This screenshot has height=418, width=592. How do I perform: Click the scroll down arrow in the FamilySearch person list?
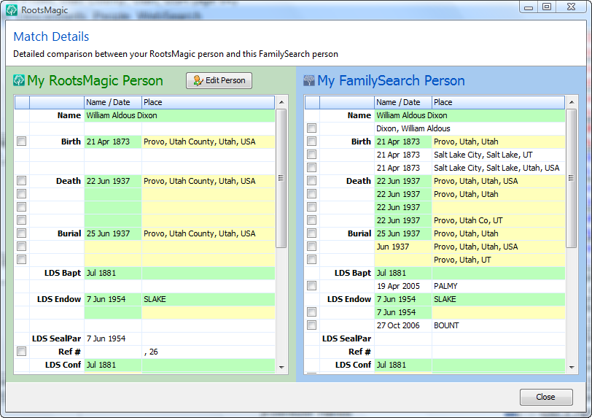pos(572,367)
